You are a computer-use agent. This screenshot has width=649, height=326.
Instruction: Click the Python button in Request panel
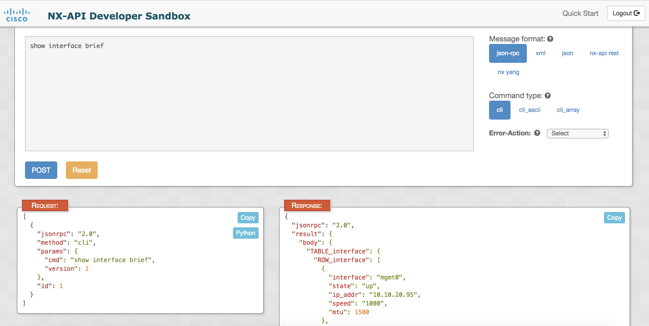pos(245,233)
